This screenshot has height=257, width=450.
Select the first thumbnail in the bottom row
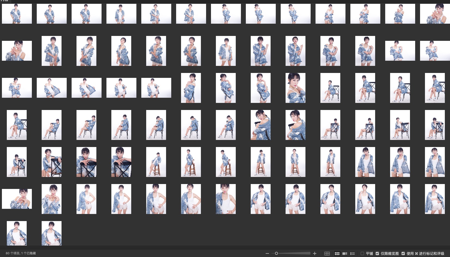click(x=17, y=233)
